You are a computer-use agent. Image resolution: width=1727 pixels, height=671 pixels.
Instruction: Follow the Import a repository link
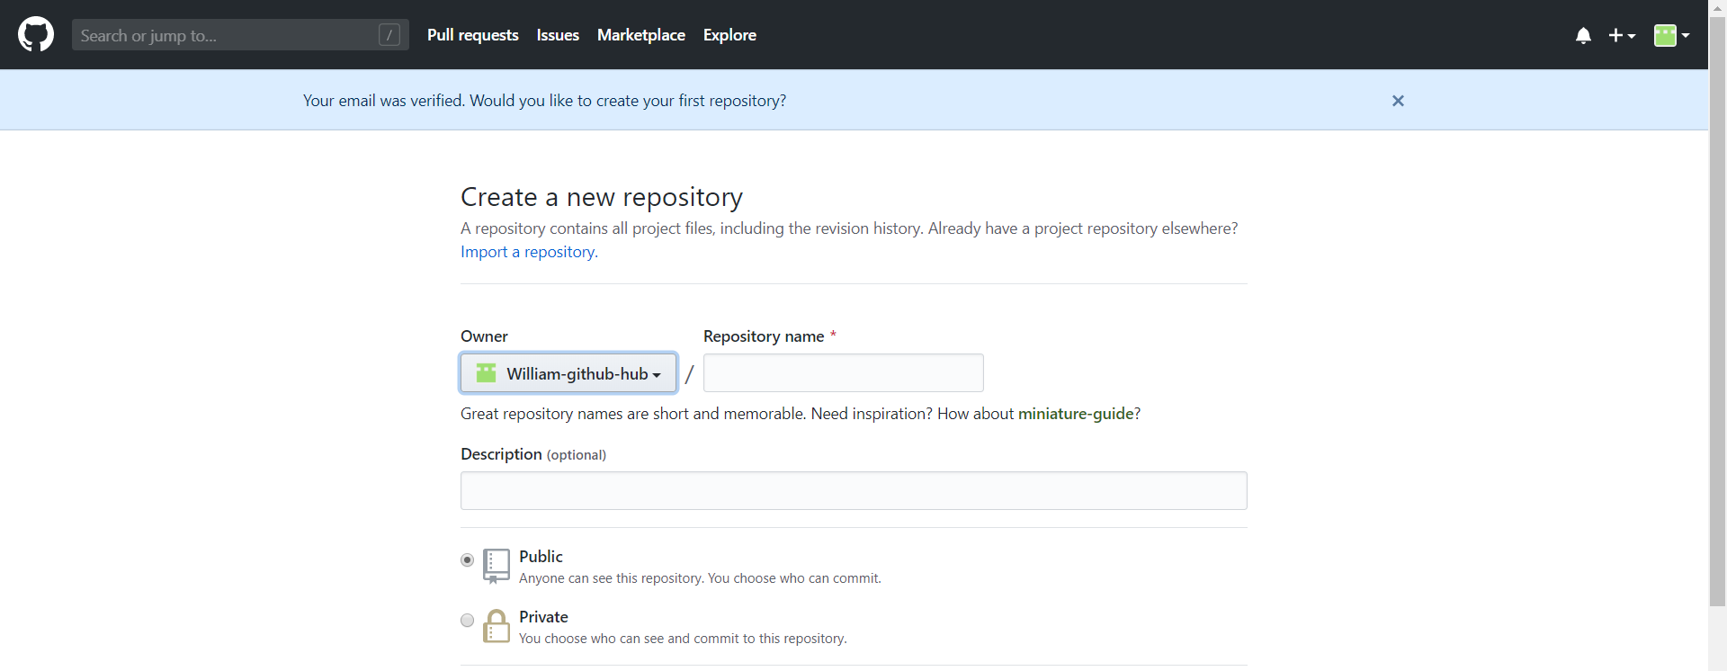527,252
